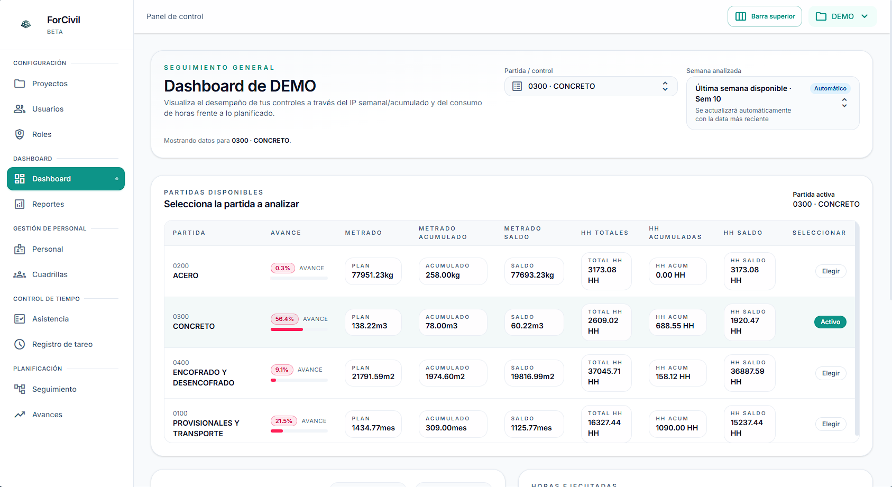Switch to the Dashboard menu item
Screen dimensions: 892x487
[x=51, y=179]
